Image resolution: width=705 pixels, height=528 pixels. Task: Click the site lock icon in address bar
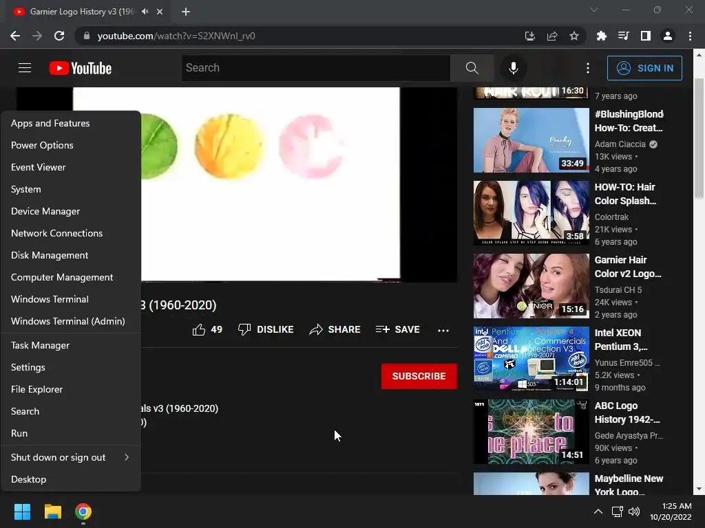87,36
